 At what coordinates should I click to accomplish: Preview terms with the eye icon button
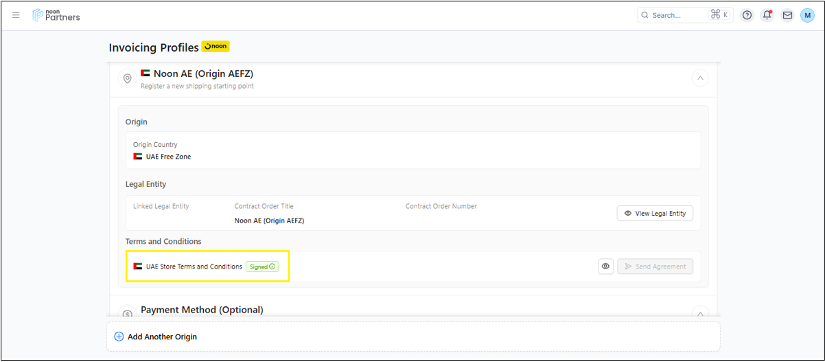pos(605,267)
